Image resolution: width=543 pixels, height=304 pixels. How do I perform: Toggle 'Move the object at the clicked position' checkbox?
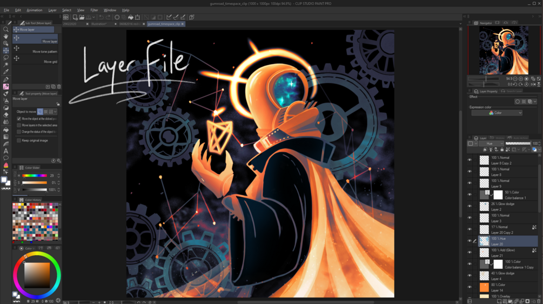tap(19, 119)
